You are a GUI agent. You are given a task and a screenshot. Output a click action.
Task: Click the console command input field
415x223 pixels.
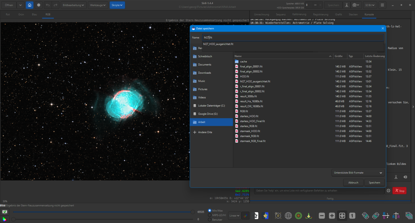pos(319,191)
